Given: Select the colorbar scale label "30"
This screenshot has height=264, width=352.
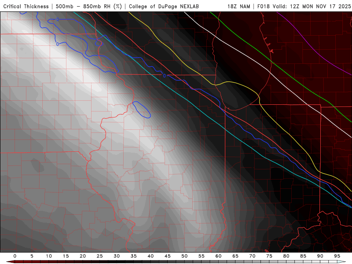Looking at the screenshot, I should point(117,256).
